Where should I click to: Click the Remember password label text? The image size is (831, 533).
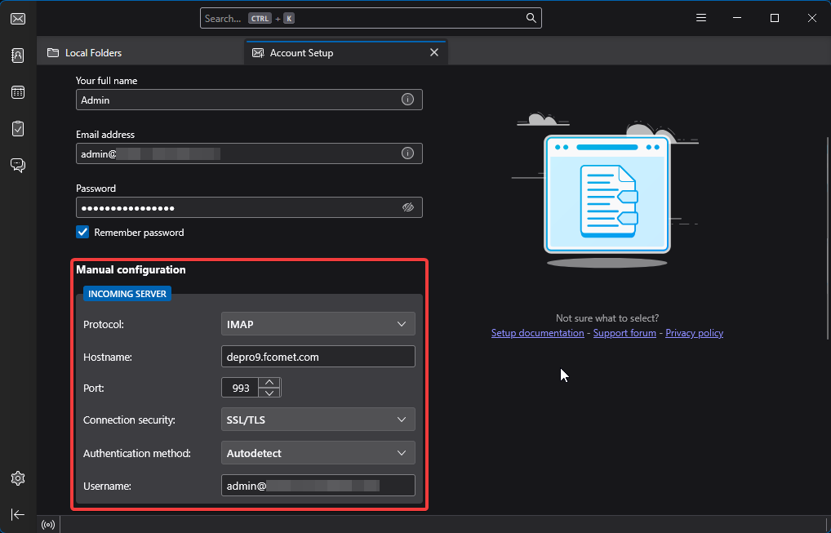[x=139, y=232]
